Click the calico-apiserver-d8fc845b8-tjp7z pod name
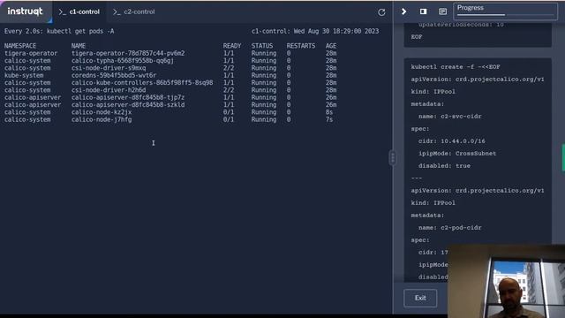This screenshot has height=318, width=565. pos(127,97)
